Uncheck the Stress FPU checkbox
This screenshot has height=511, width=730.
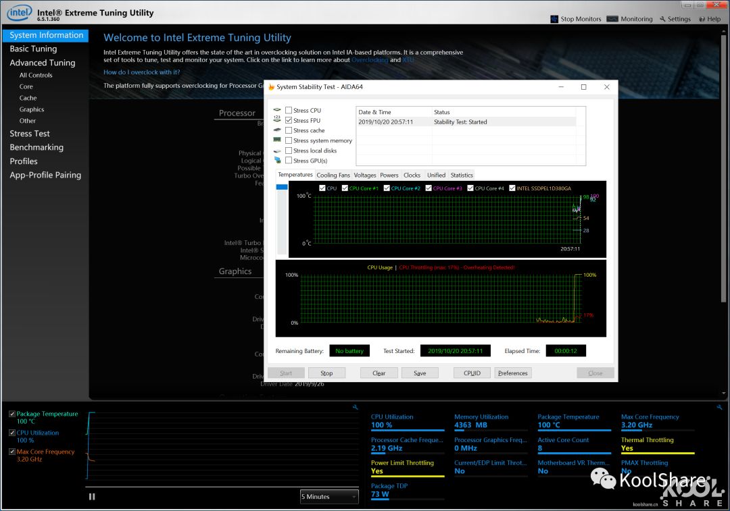(289, 120)
